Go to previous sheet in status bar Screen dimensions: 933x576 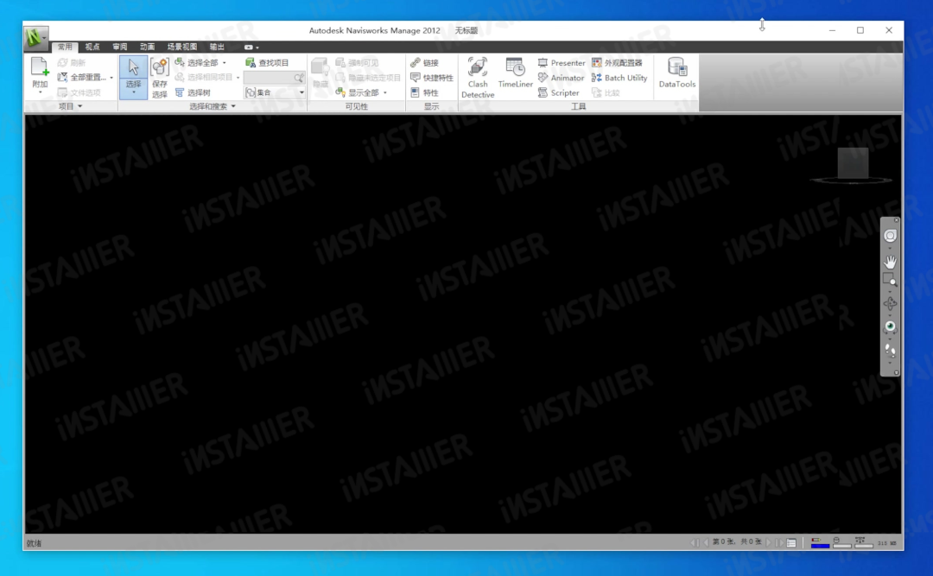(707, 542)
